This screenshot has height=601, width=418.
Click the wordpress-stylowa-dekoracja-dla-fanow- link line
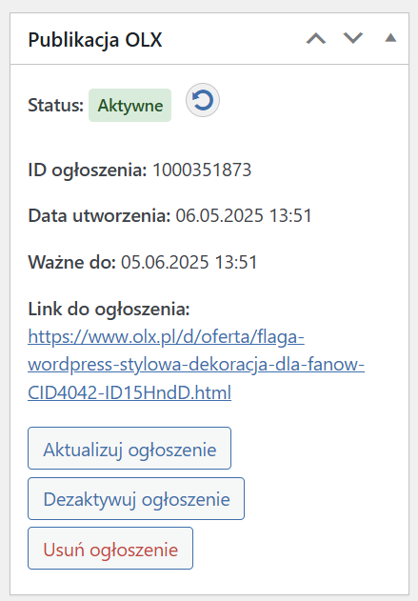click(196, 365)
